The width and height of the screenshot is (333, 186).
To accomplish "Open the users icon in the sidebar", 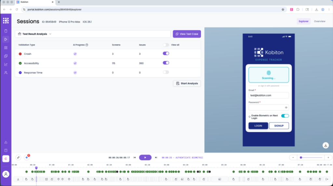I will 6,73.
